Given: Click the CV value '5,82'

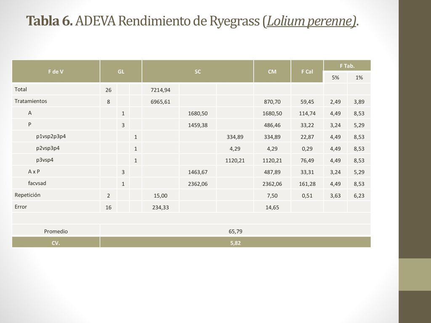Looking at the screenshot, I should [x=236, y=243].
